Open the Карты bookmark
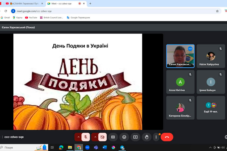The height and width of the screenshot is (151, 227). [17, 18]
